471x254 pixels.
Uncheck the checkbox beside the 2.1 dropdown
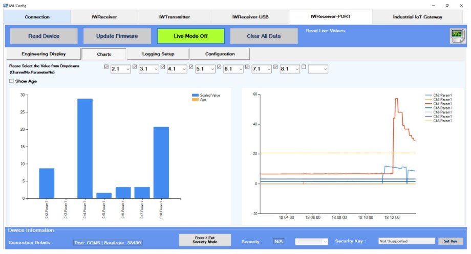[106, 67]
